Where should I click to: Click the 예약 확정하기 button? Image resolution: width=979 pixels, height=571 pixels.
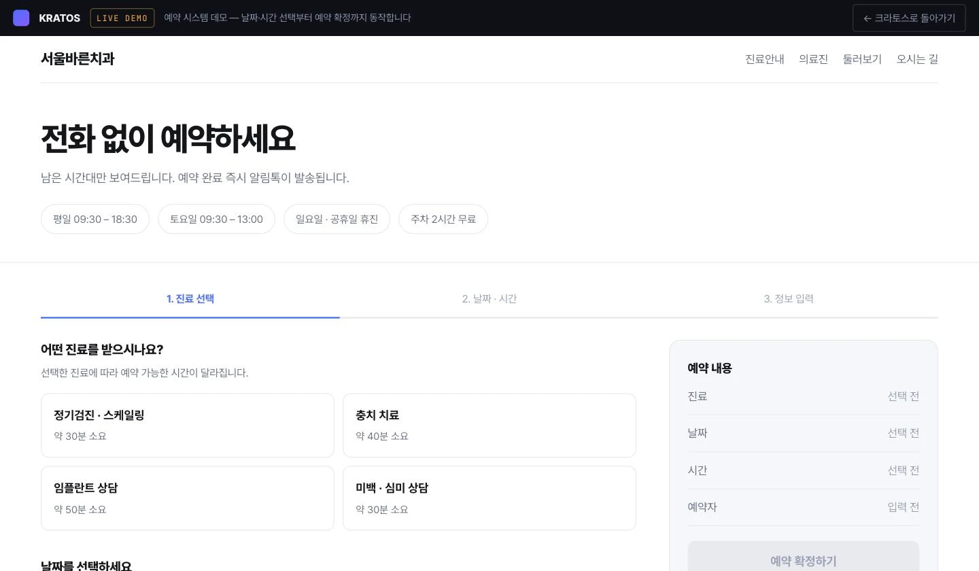(x=804, y=557)
